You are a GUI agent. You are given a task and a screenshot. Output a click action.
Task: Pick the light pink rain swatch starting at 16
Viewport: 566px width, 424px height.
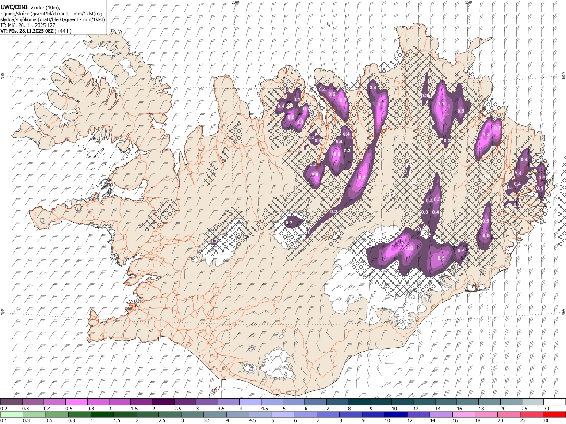463,414
